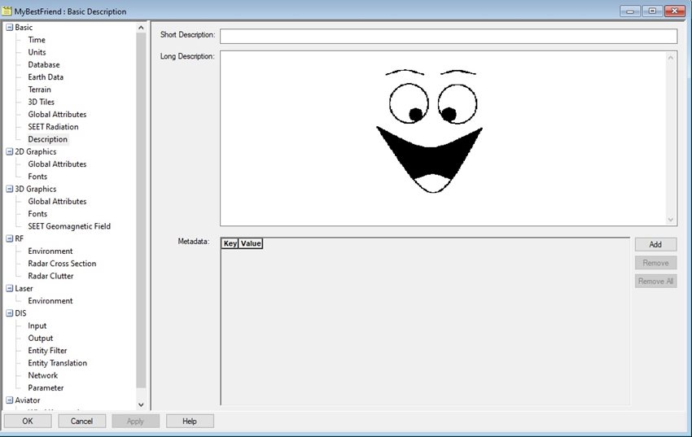The image size is (692, 437).
Task: Collapse the 3D Graphics tree node
Action: pyautogui.click(x=9, y=189)
